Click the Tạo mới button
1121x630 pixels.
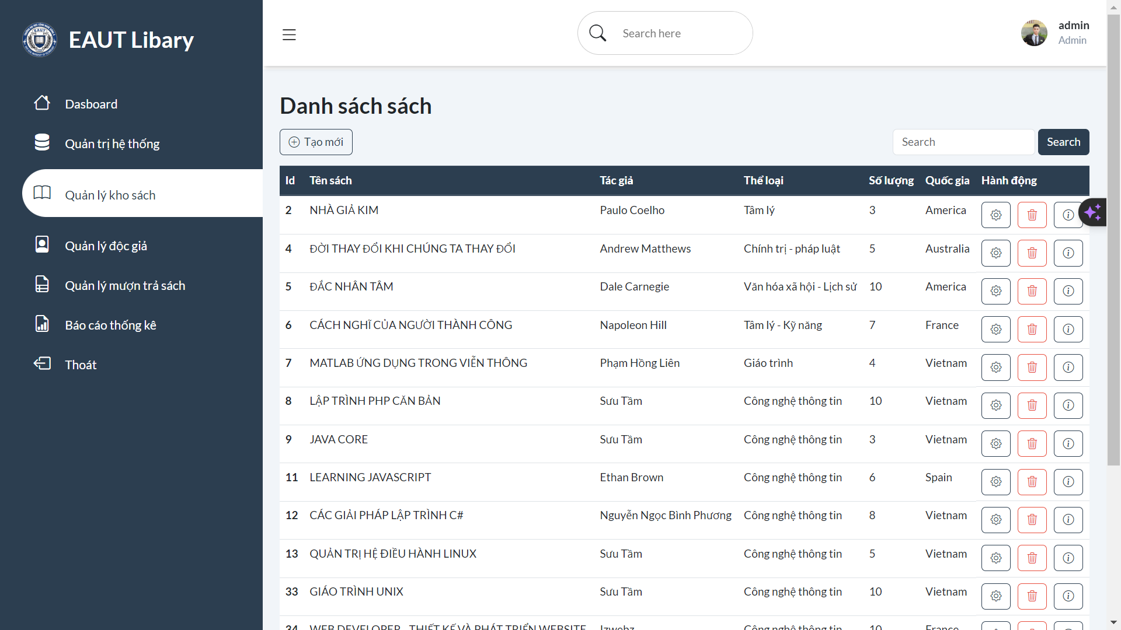pyautogui.click(x=316, y=142)
